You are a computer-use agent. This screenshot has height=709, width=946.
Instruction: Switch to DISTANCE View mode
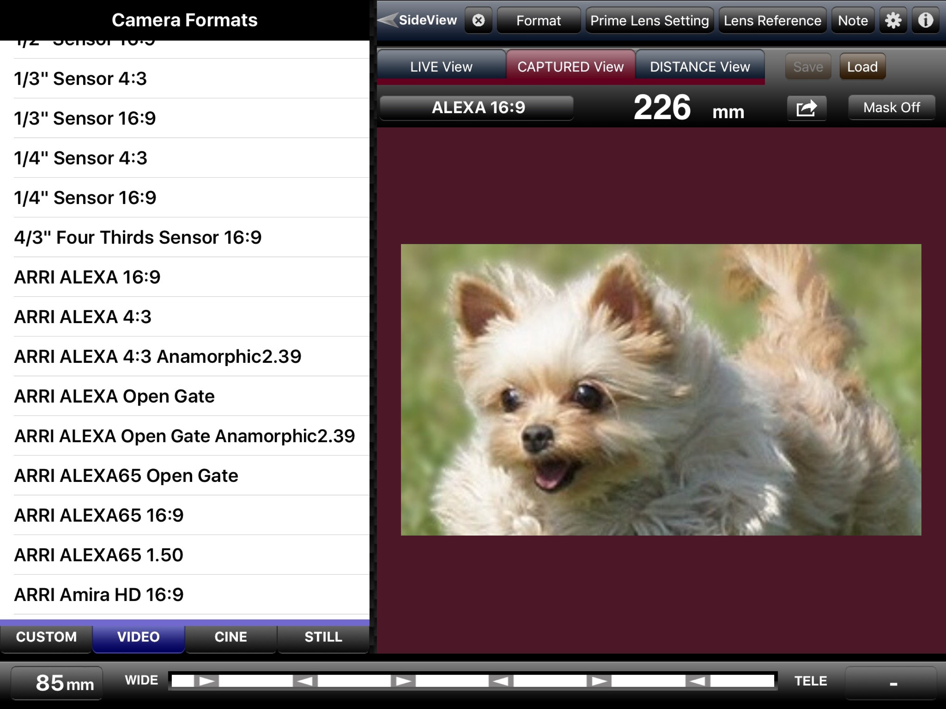[700, 67]
